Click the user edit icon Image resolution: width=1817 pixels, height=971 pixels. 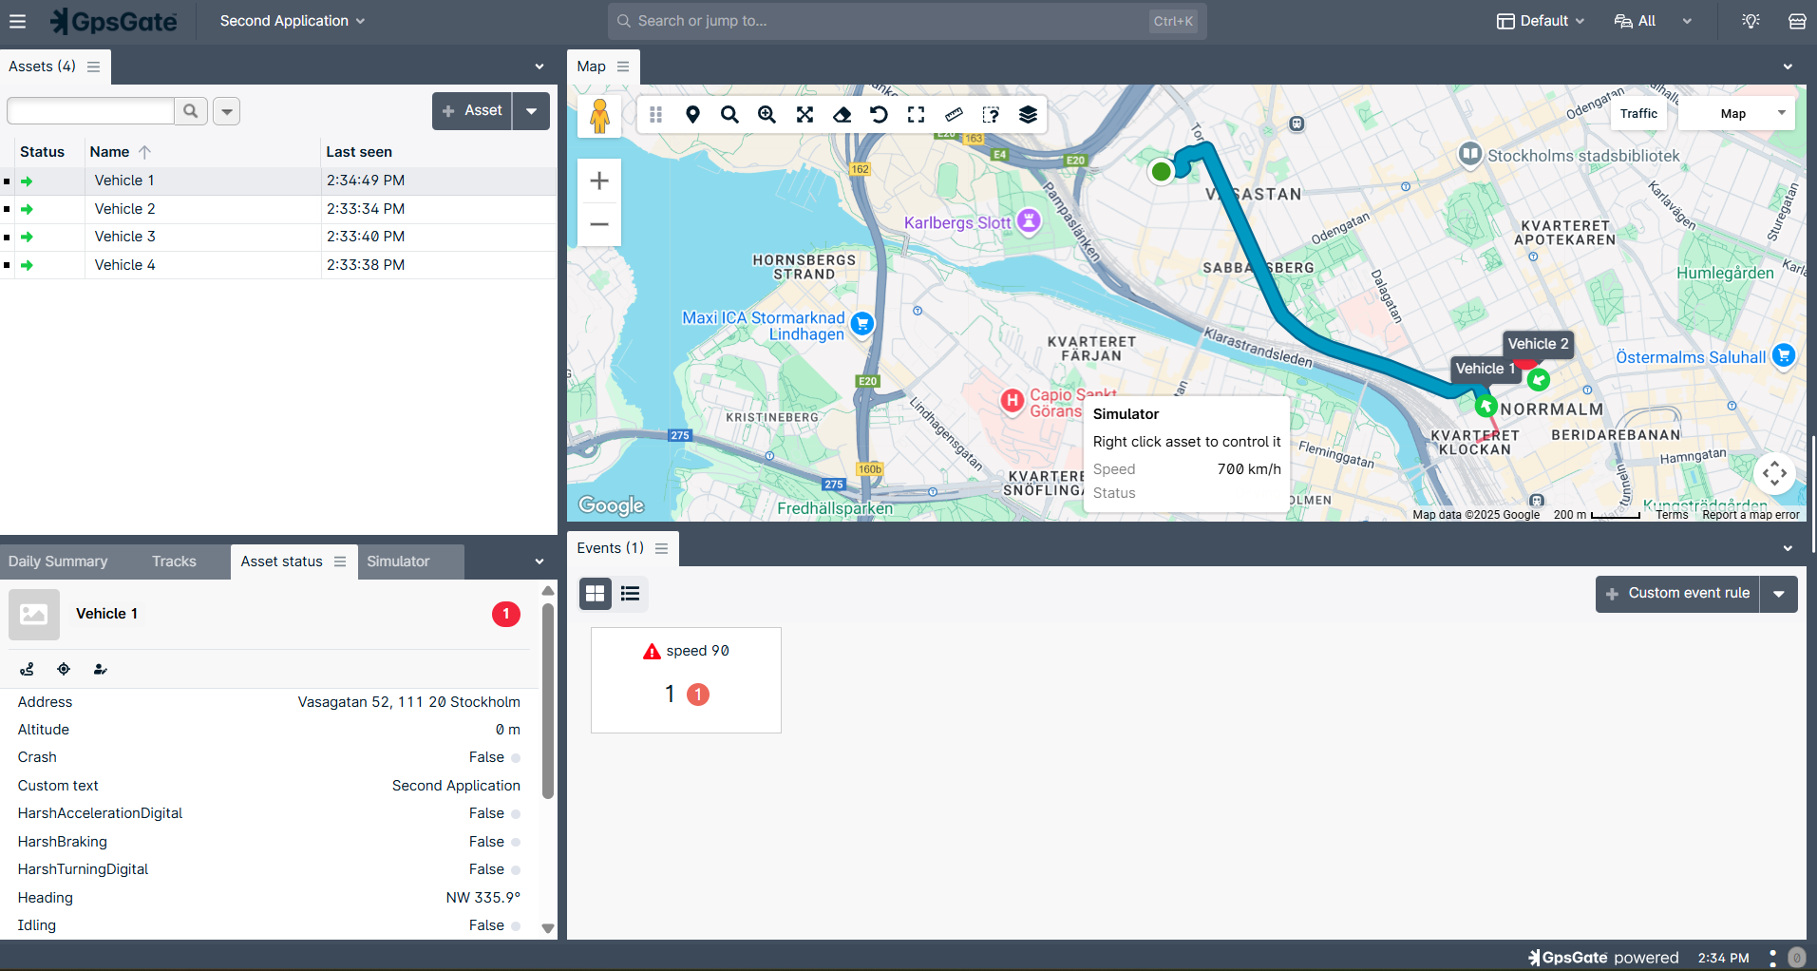(100, 670)
